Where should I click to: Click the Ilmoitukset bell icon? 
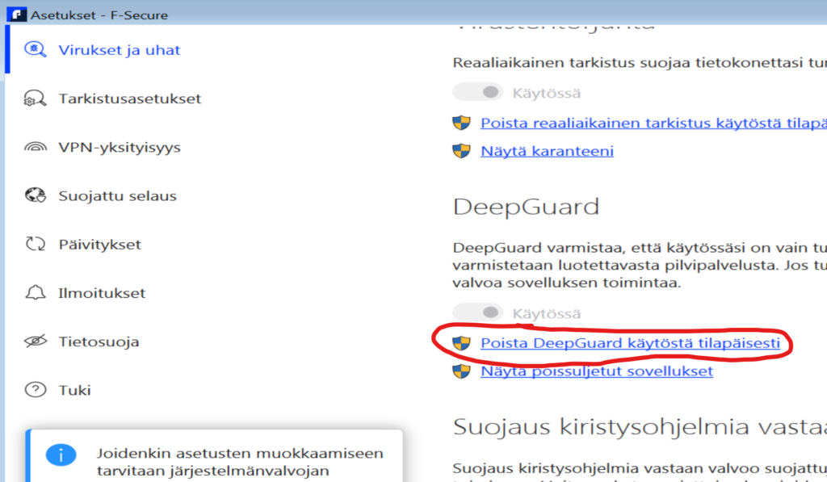coord(36,293)
